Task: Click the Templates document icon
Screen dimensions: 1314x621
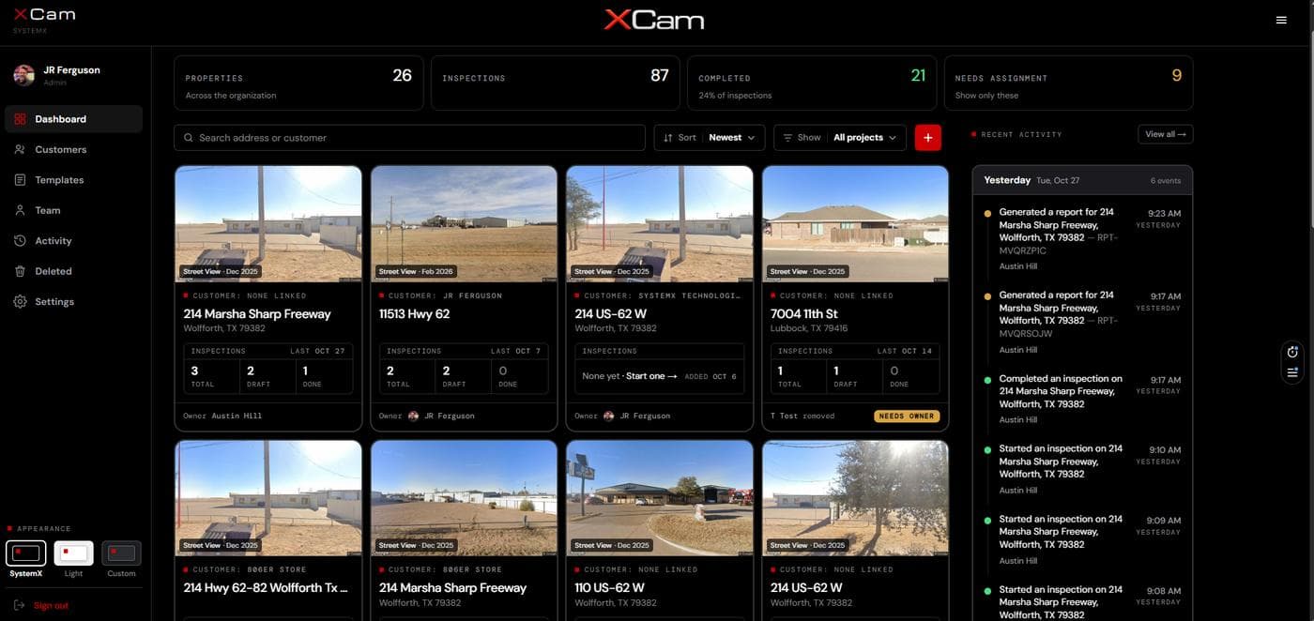Action: pyautogui.click(x=20, y=180)
